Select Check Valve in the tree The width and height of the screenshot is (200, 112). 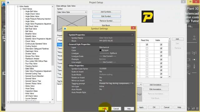(30, 41)
